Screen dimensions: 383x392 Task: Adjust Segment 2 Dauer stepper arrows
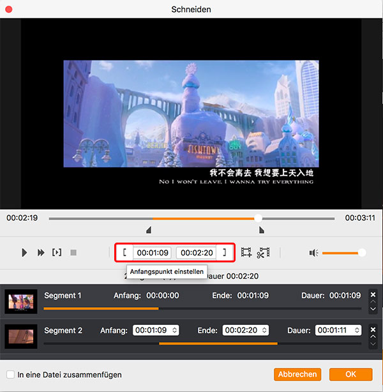357,330
